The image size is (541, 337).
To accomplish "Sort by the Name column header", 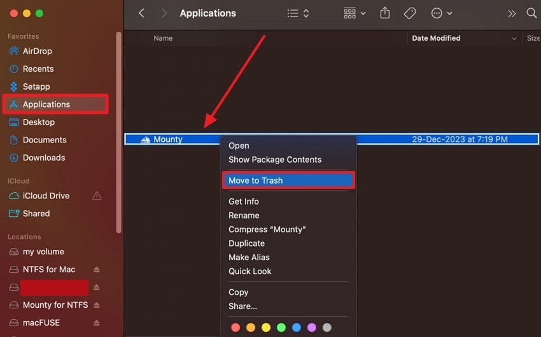I will pos(163,38).
